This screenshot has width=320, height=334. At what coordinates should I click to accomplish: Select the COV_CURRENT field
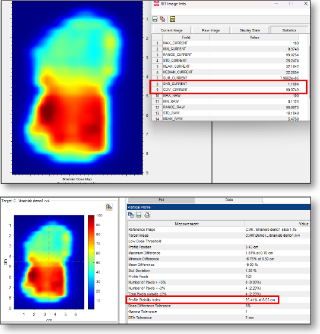[x=175, y=90]
